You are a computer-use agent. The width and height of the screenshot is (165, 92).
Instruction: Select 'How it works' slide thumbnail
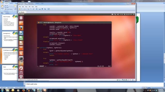click(x=10, y=22)
